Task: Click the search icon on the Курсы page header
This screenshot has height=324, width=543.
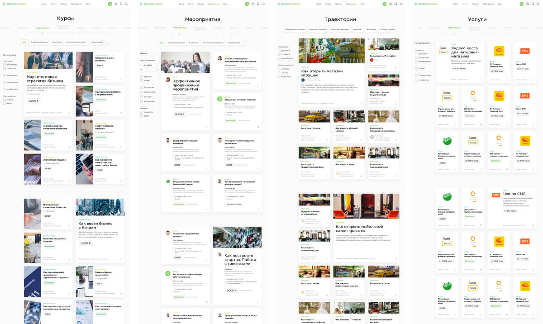Action: (x=126, y=4)
